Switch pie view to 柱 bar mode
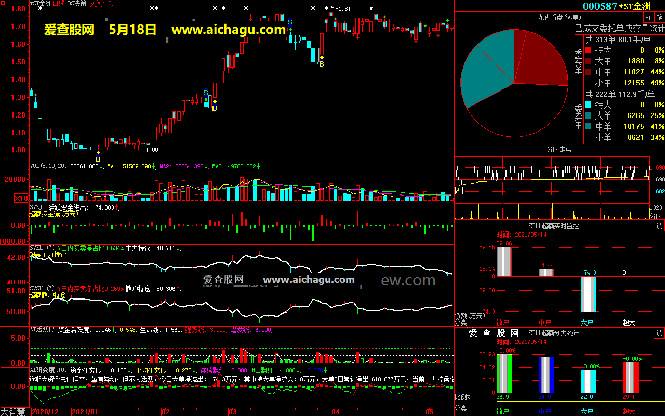Image resolution: width=665 pixels, height=416 pixels. pos(649,17)
